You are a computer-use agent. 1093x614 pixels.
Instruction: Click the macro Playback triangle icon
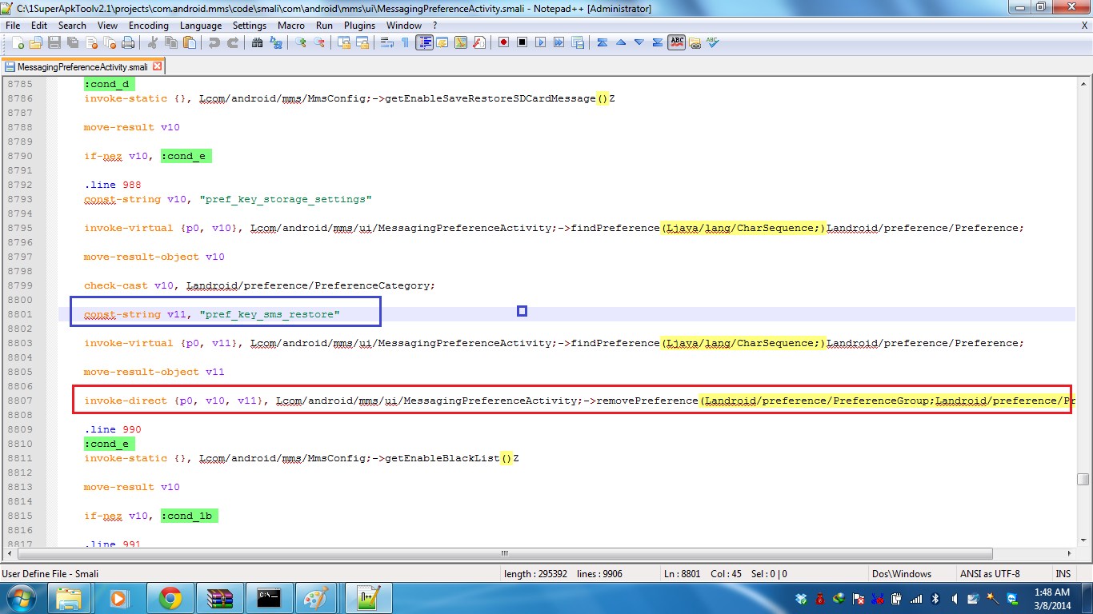click(540, 42)
